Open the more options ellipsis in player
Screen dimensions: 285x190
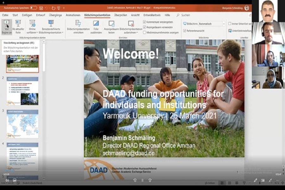(278, 180)
